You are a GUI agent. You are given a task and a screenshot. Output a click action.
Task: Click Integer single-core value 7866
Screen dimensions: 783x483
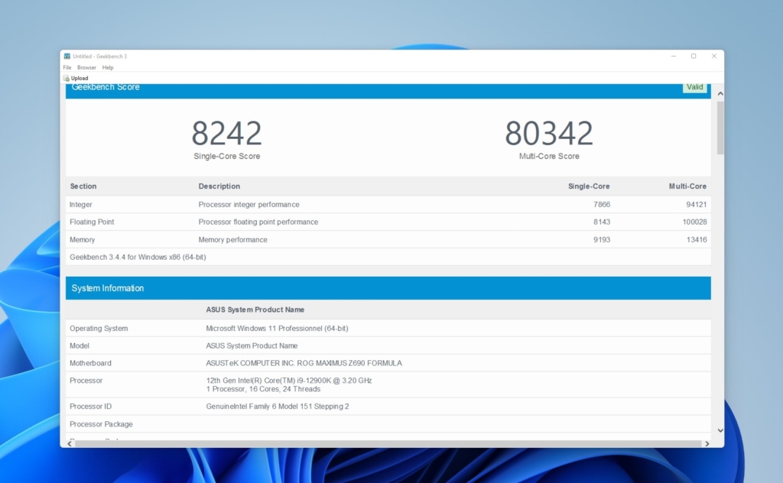tap(602, 205)
